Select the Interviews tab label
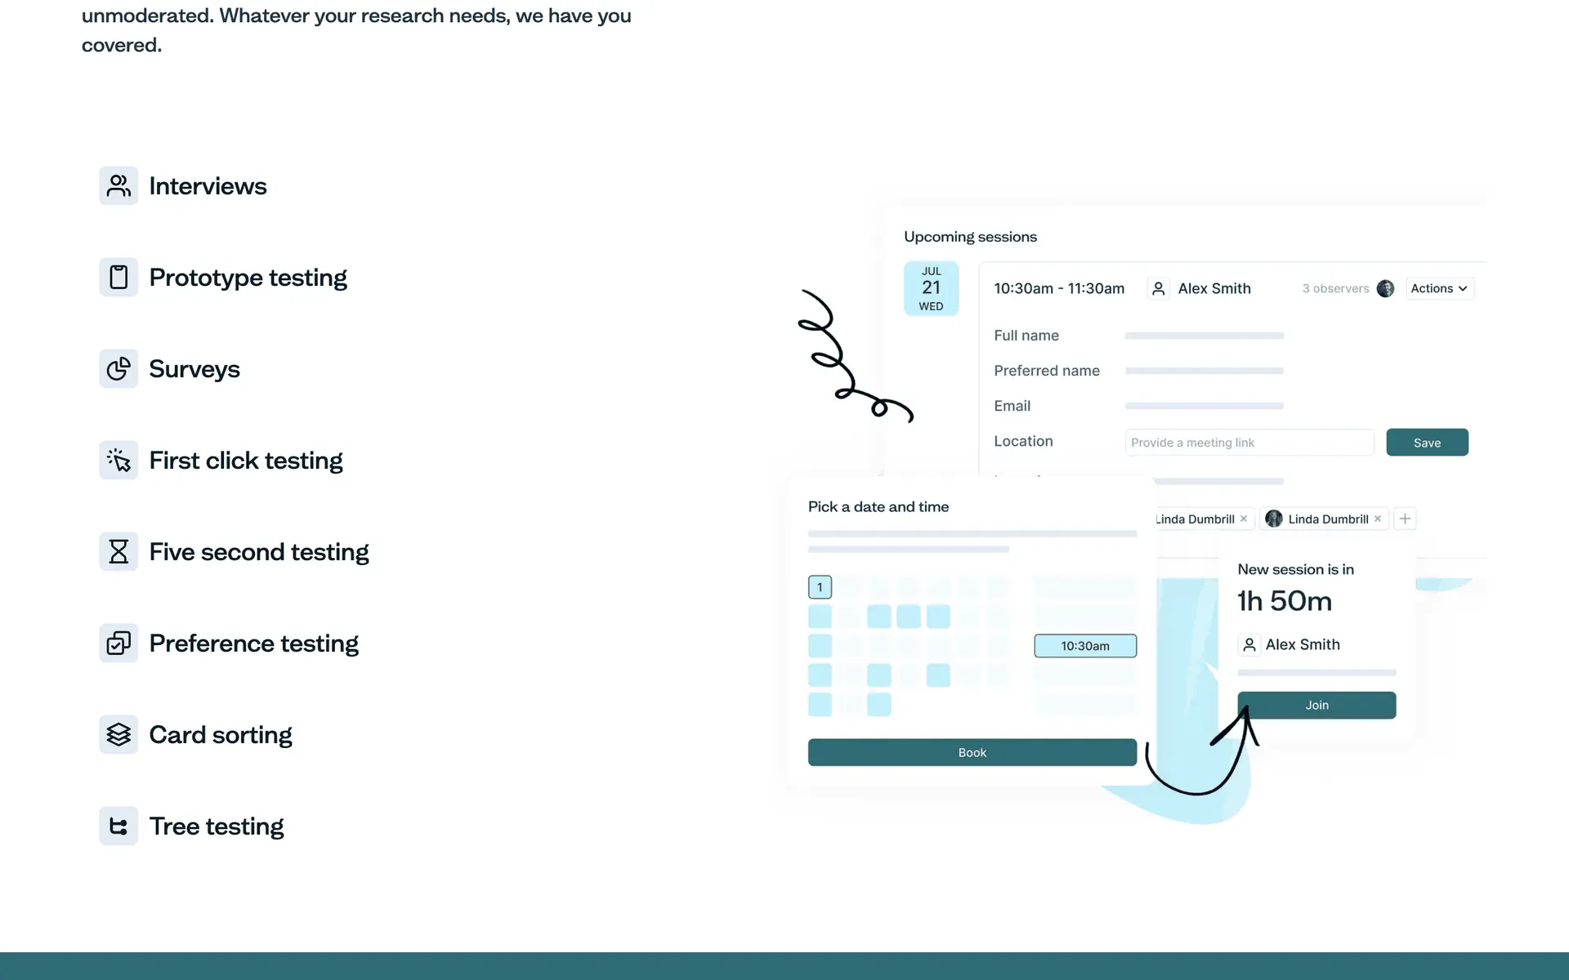Viewport: 1569px width, 980px height. click(x=208, y=186)
